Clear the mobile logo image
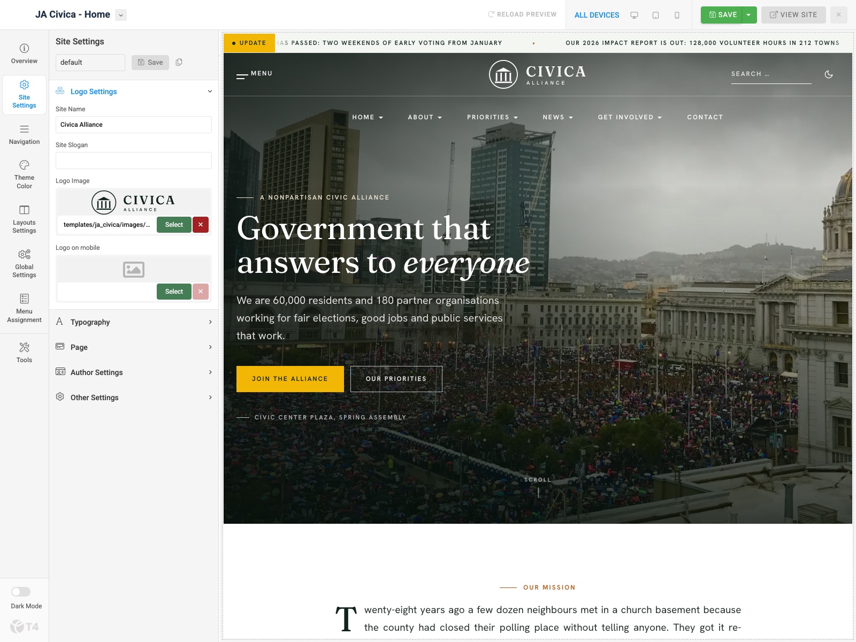Viewport: 856px width, 642px height. [x=201, y=292]
